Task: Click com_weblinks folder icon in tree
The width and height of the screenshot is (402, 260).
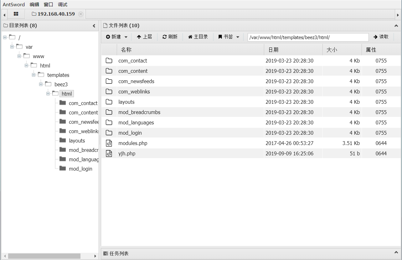Action: 63,131
